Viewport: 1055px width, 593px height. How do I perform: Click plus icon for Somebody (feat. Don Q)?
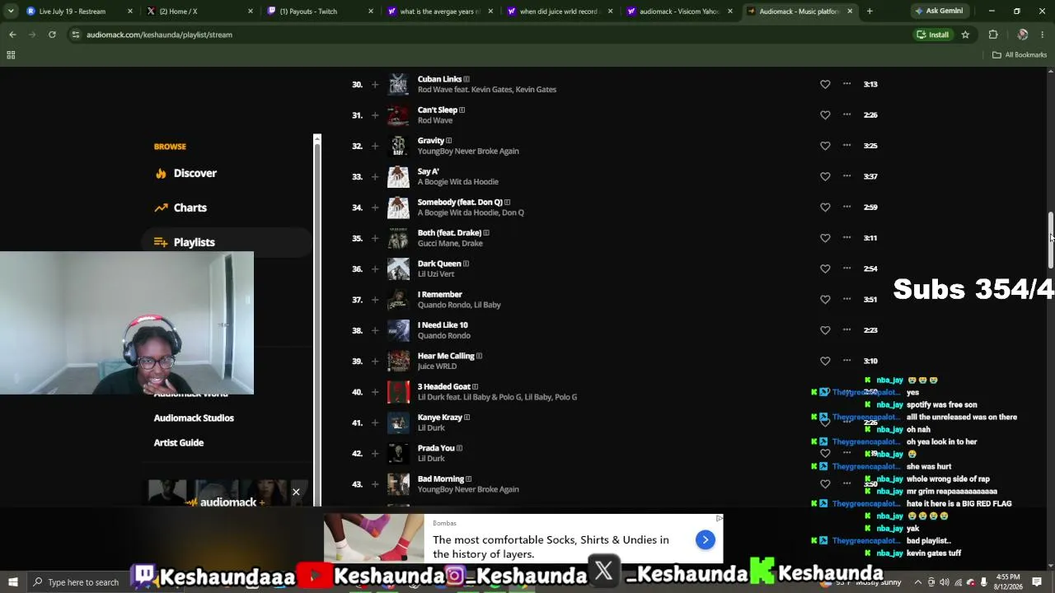375,208
